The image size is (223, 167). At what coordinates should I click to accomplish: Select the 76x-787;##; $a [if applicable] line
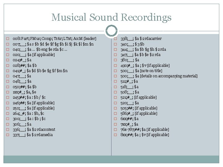point(145,130)
